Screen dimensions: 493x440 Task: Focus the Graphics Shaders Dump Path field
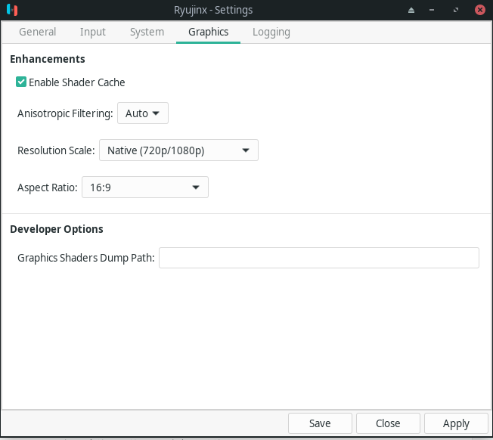click(319, 258)
